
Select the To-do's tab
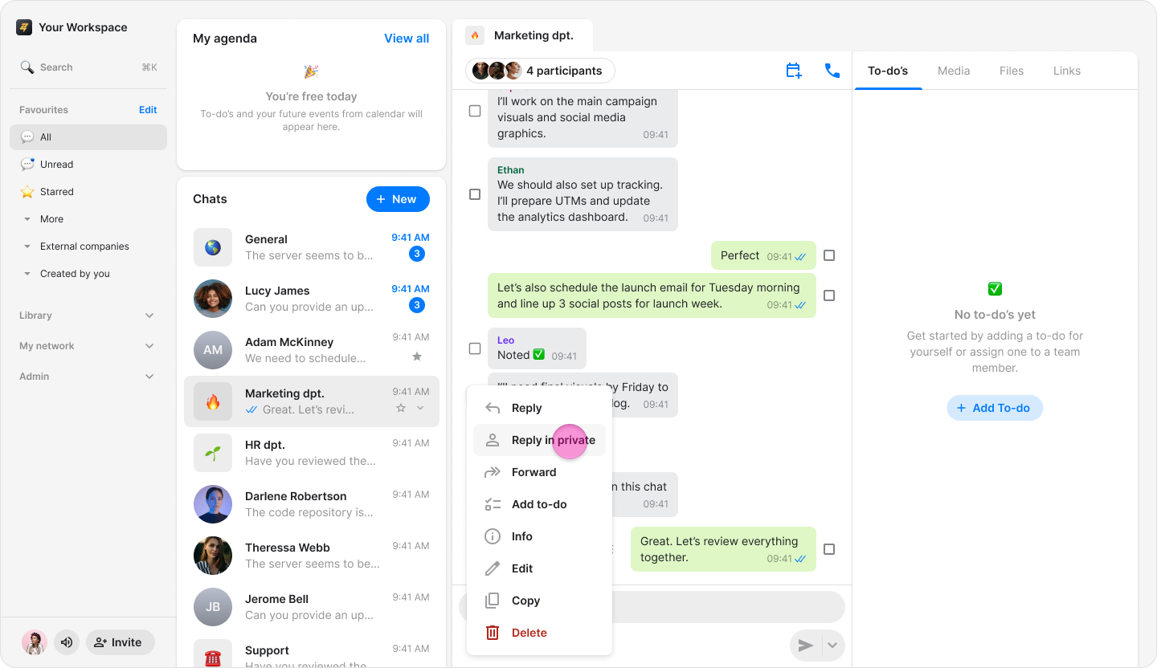888,71
